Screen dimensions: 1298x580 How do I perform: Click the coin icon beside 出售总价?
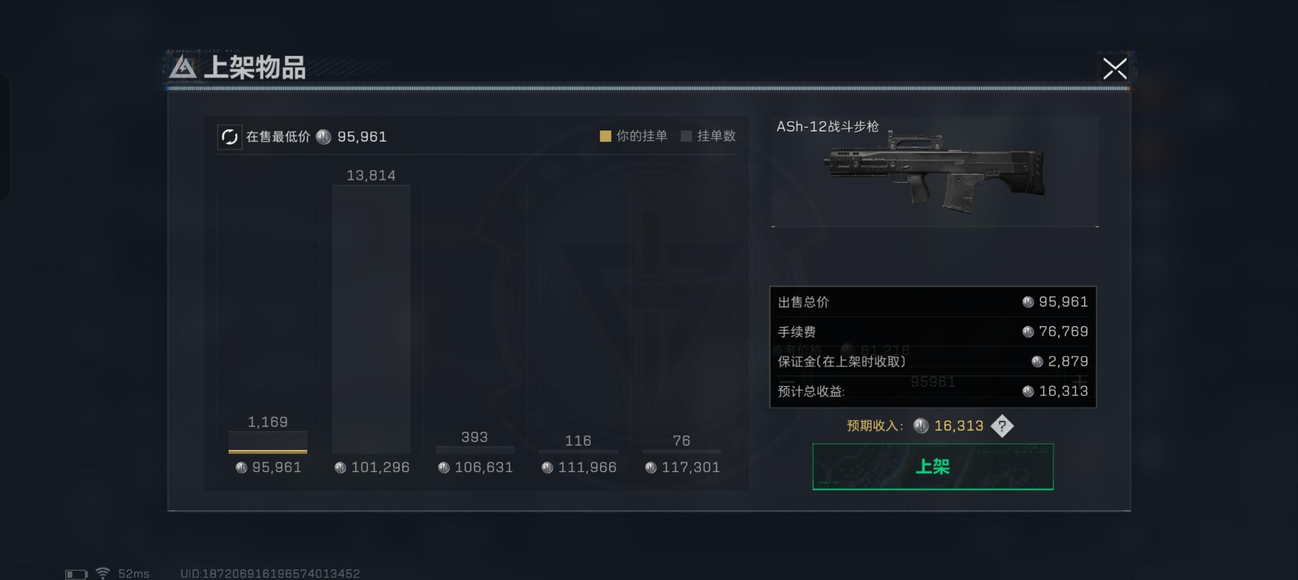[1028, 302]
